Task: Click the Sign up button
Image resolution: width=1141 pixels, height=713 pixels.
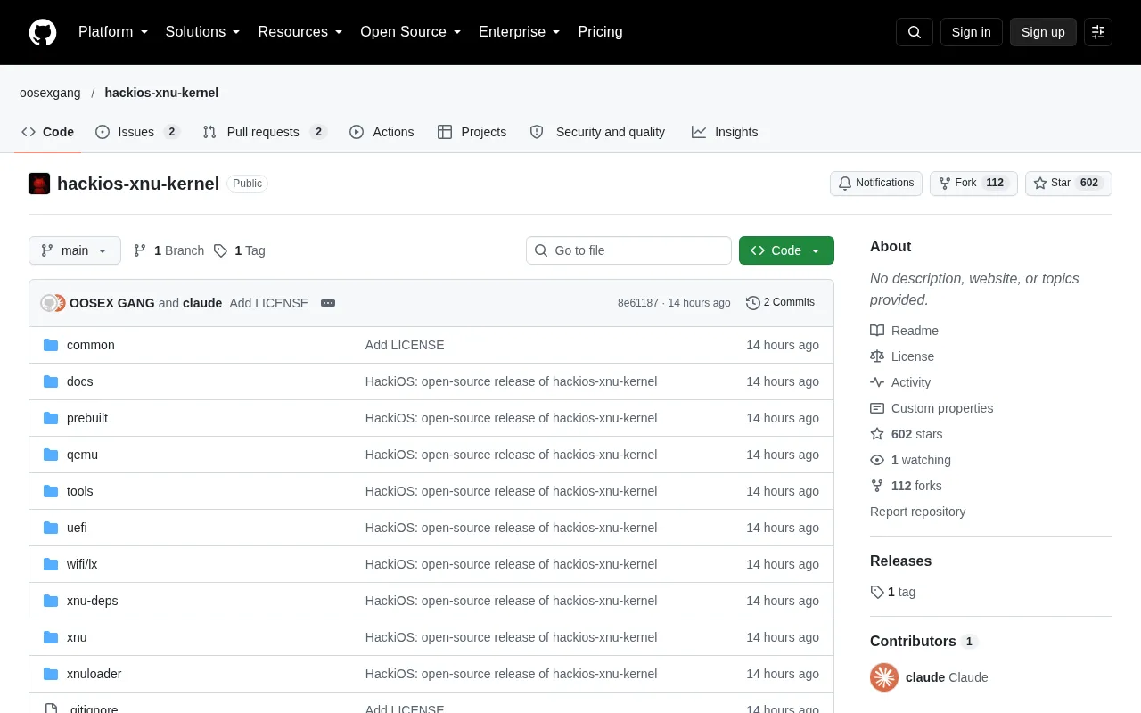Action: coord(1043,32)
